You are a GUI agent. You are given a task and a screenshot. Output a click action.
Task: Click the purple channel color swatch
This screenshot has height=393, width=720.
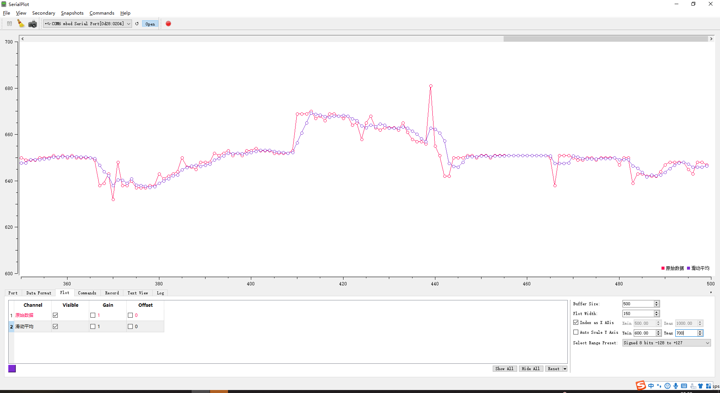pyautogui.click(x=12, y=369)
